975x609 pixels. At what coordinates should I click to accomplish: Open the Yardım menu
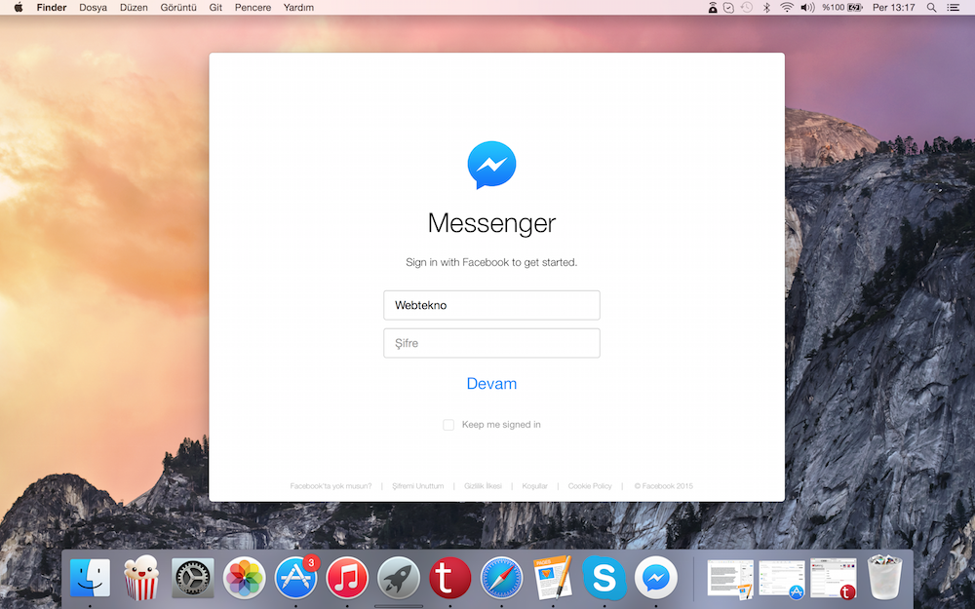click(298, 8)
